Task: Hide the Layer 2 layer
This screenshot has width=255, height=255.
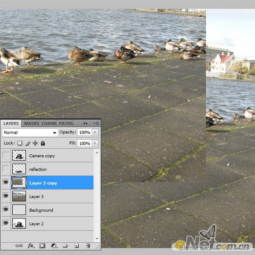Action: (x=6, y=223)
